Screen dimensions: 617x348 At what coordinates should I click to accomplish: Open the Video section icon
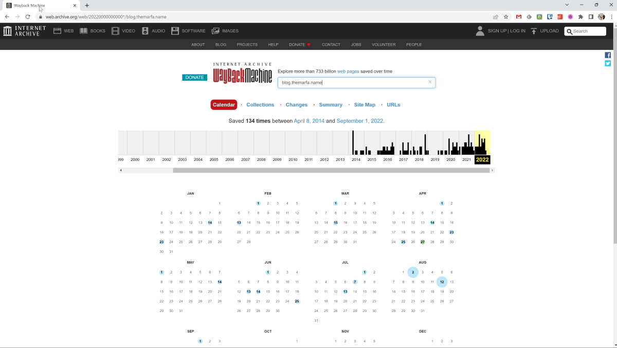point(115,31)
